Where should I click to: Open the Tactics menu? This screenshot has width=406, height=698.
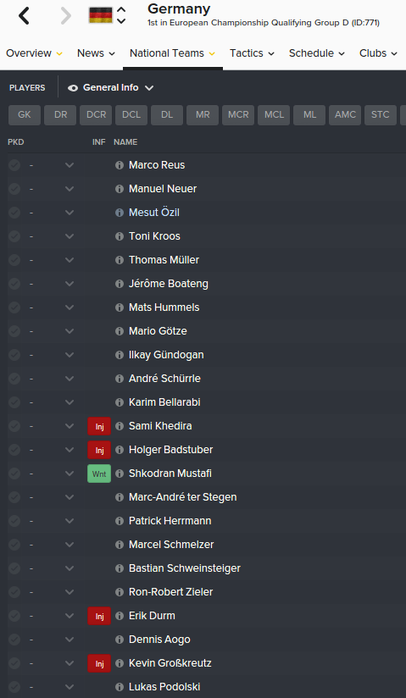click(x=252, y=53)
